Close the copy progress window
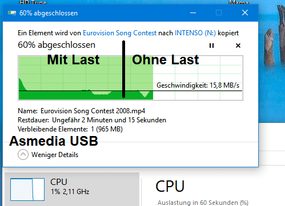This screenshot has height=206, width=285. [x=245, y=13]
